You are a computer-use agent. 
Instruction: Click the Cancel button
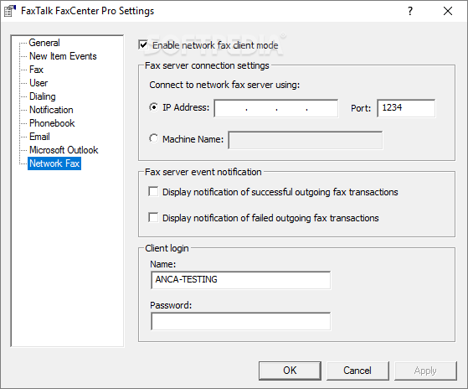coord(357,371)
